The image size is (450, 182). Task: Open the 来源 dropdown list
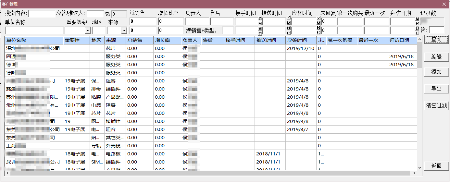(124, 30)
